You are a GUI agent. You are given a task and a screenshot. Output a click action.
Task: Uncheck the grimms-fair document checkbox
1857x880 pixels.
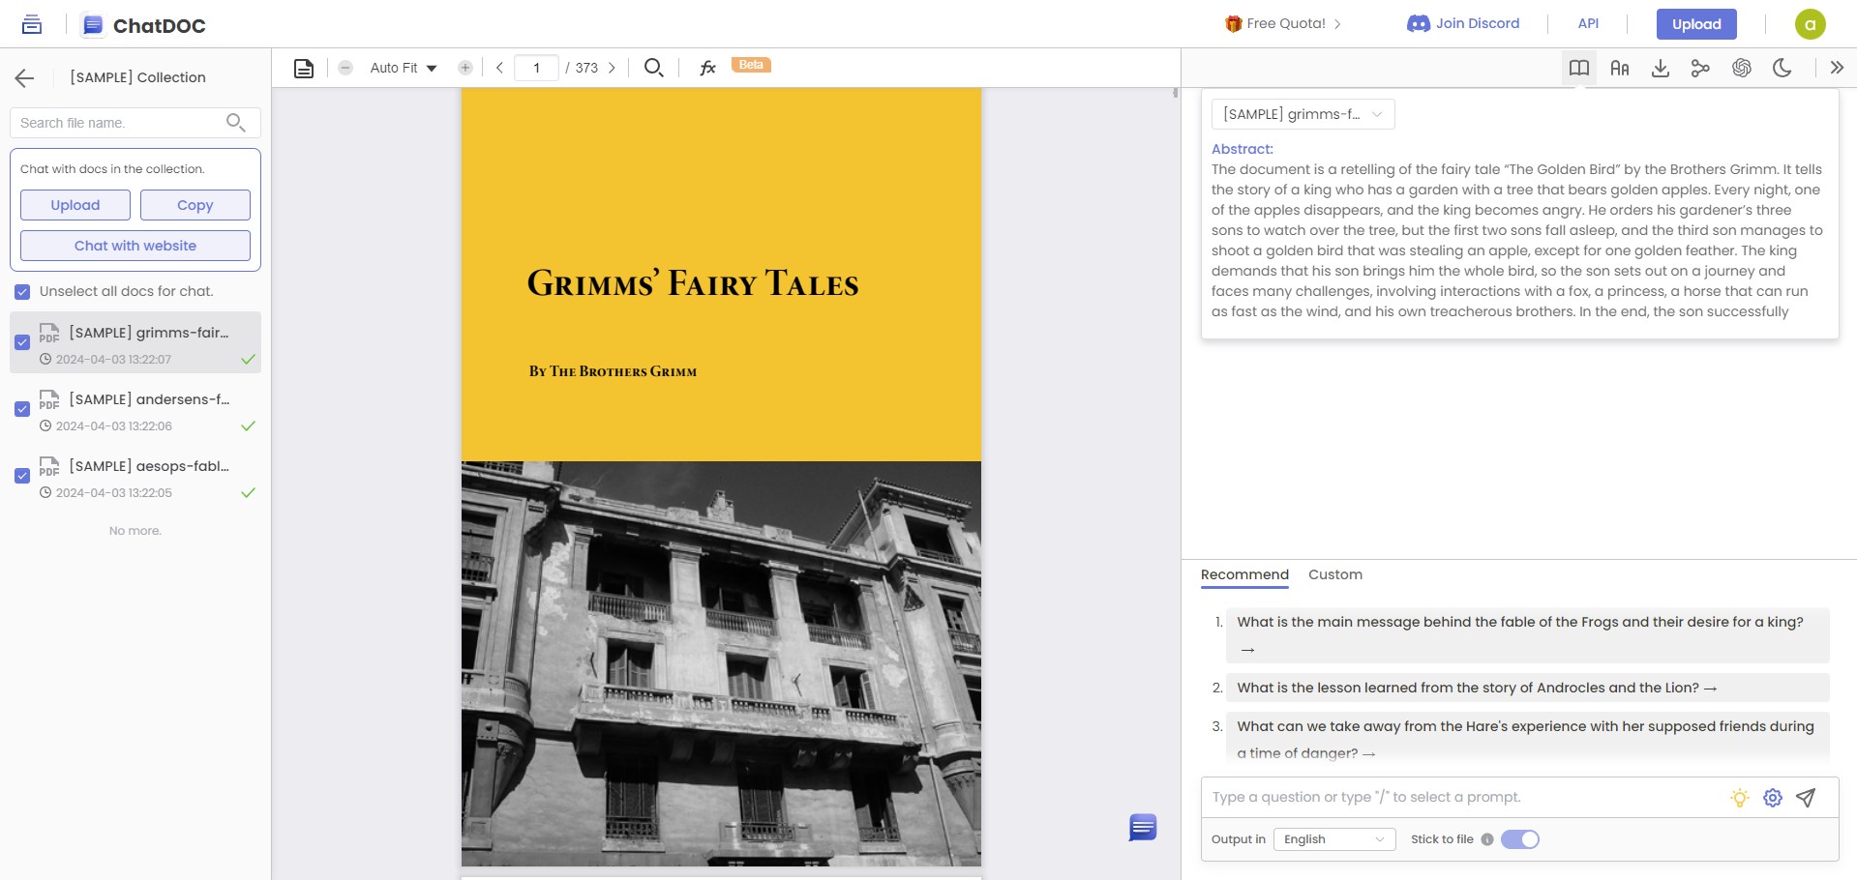point(22,342)
